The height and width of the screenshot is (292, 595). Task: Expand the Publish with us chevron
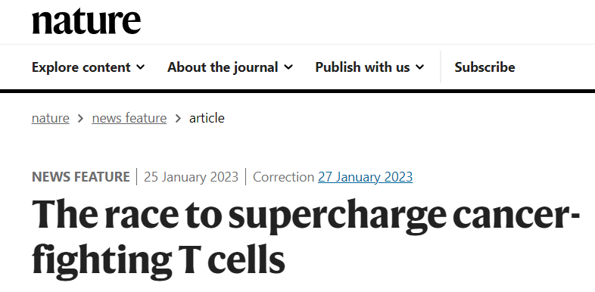(419, 67)
